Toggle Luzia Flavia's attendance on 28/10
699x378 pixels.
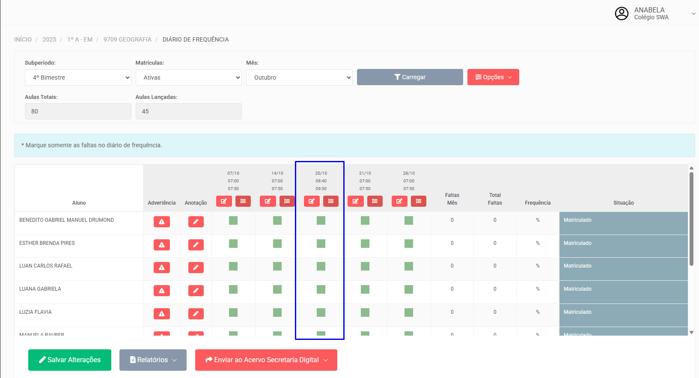tap(409, 313)
